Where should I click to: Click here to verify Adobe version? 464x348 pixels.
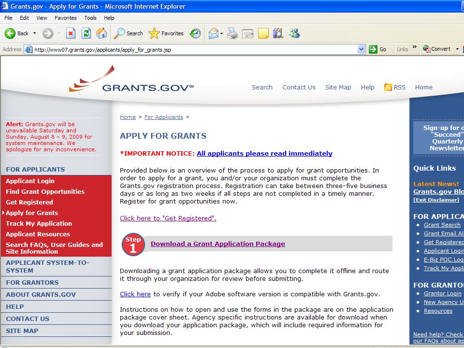135,294
